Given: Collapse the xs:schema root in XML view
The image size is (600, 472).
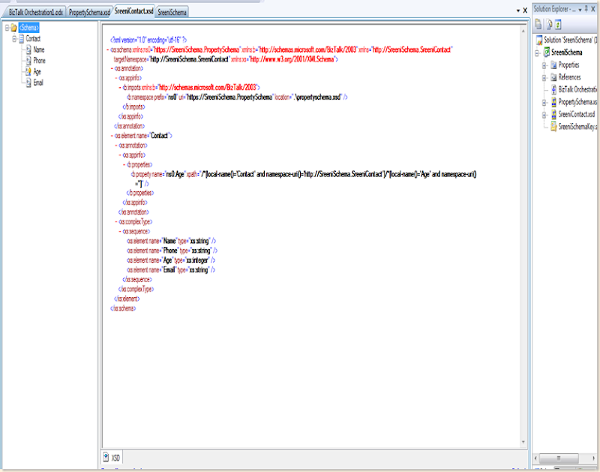Looking at the screenshot, I should [x=108, y=50].
